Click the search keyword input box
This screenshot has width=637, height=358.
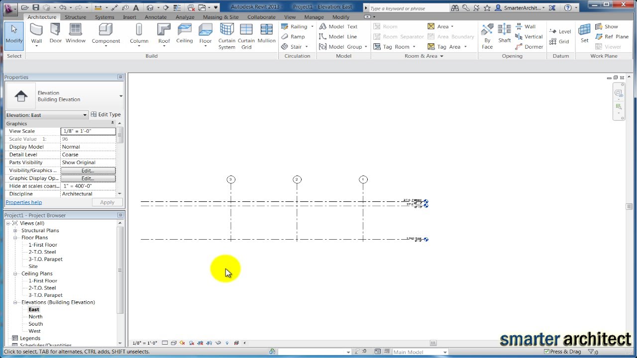pyautogui.click(x=408, y=8)
